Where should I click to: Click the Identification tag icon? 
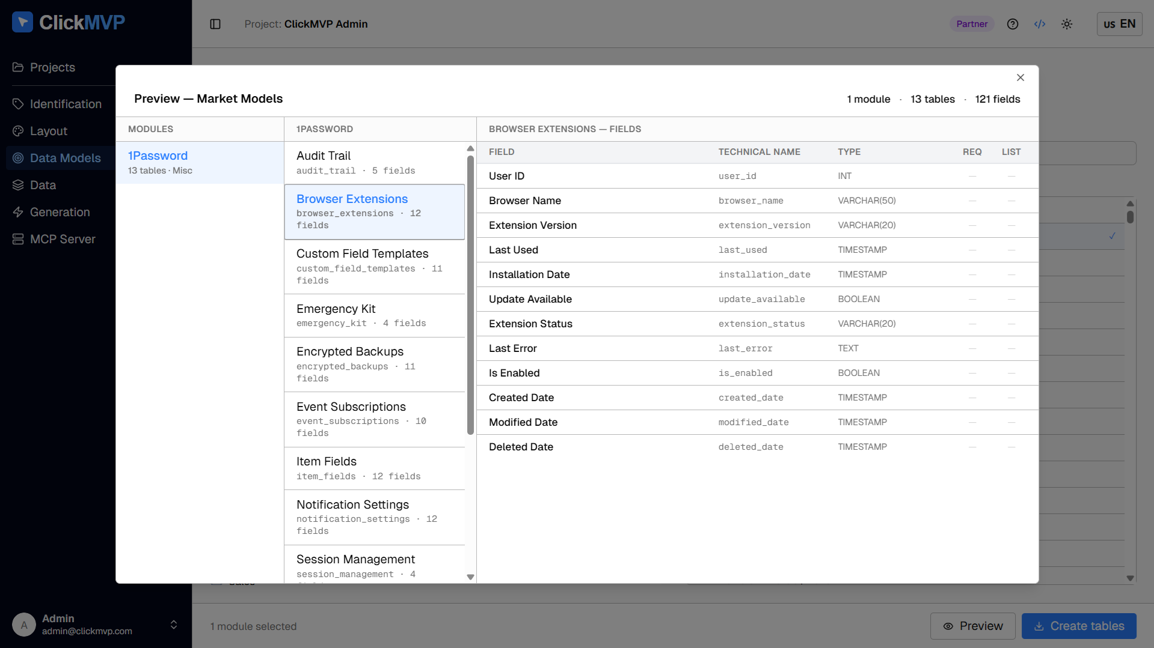click(x=18, y=104)
